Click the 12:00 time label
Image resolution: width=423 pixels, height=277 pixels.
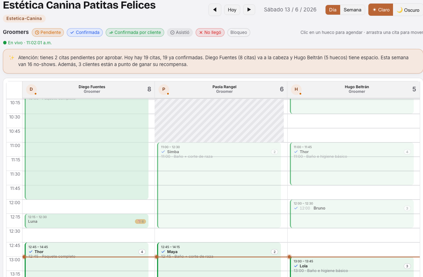tap(15, 202)
